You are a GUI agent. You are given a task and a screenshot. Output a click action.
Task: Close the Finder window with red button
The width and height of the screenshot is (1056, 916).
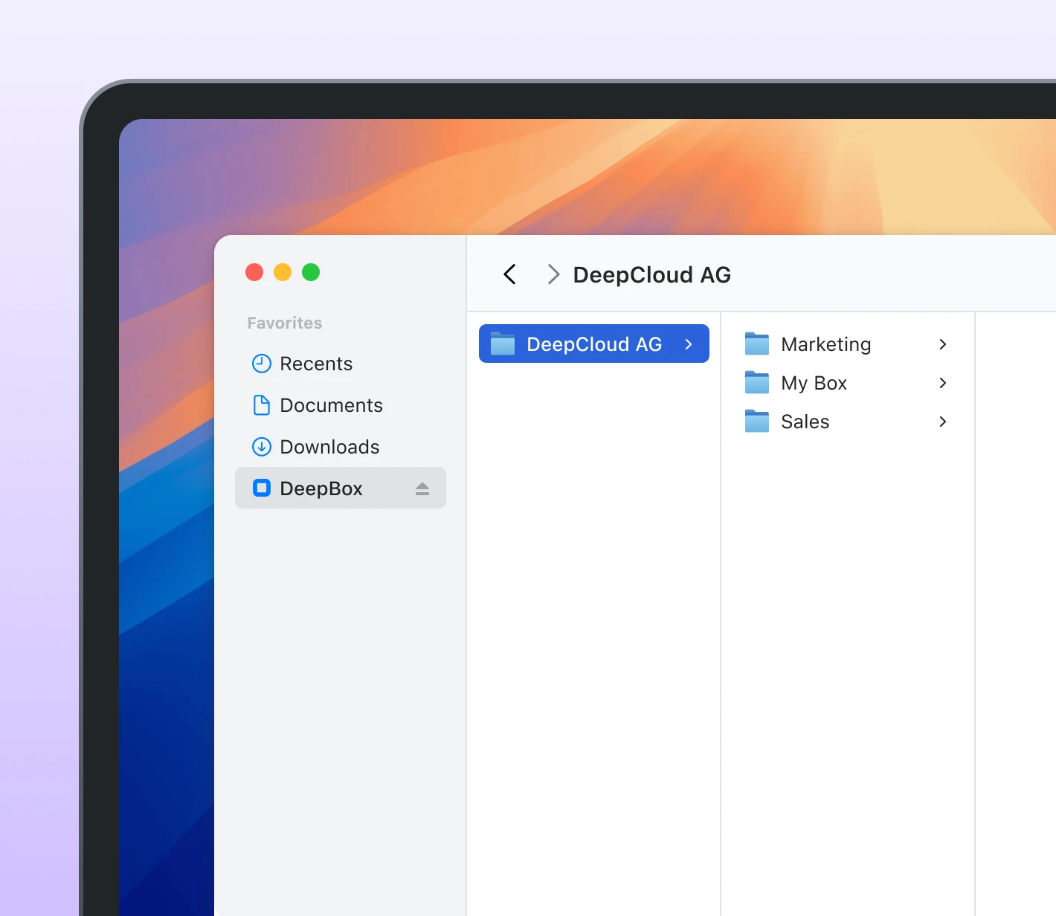254,272
